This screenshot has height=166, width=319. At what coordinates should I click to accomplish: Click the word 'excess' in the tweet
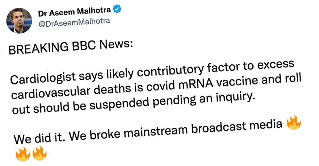(x=275, y=67)
